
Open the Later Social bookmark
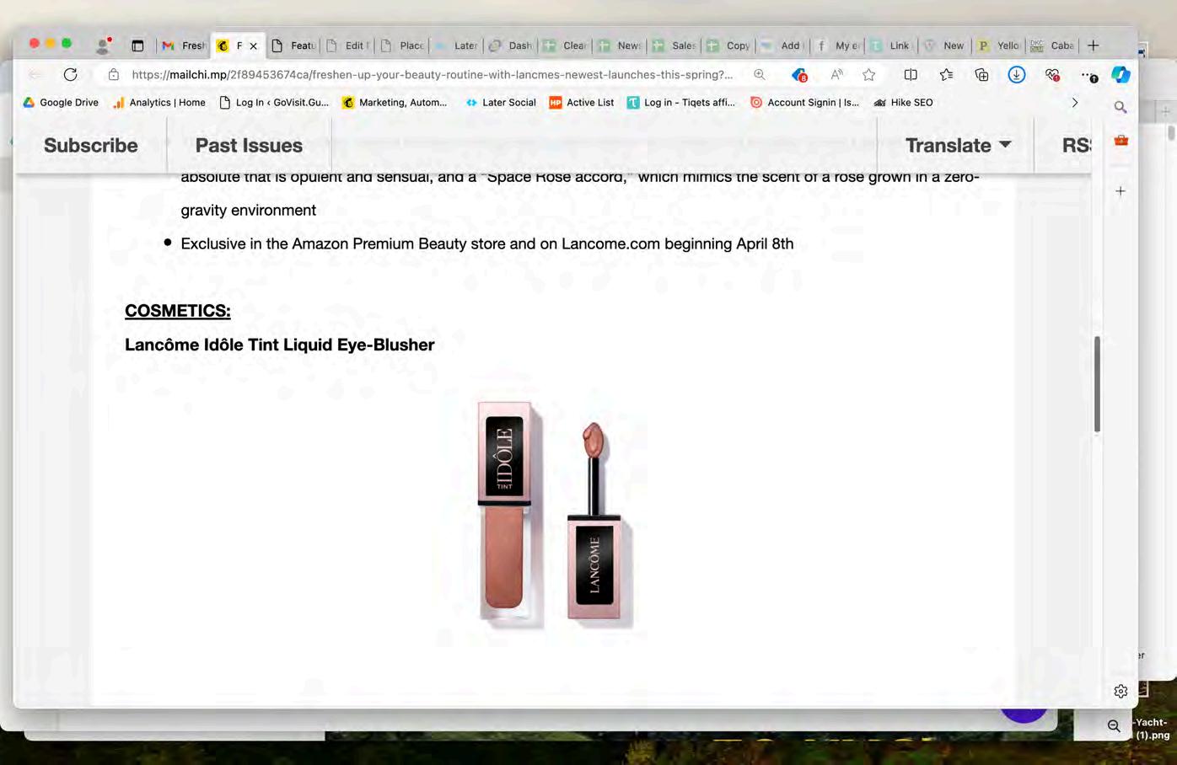click(x=501, y=103)
